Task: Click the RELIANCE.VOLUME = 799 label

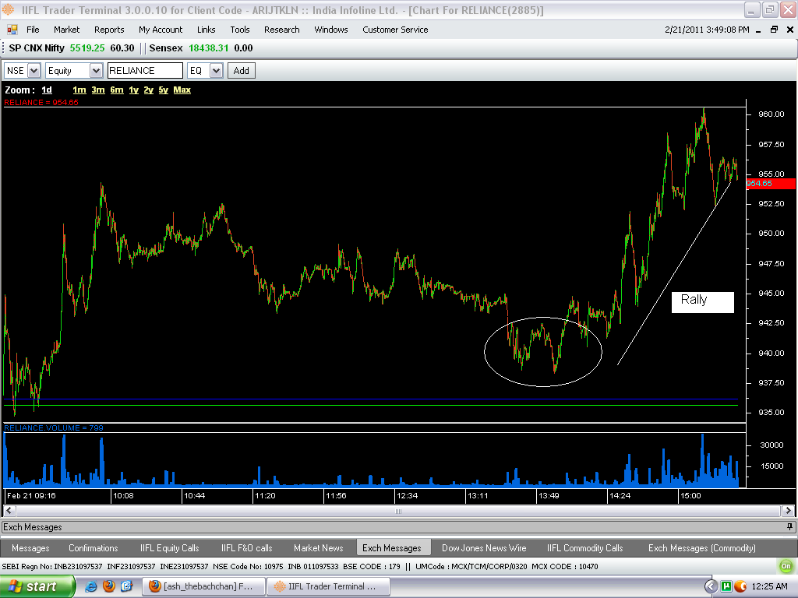Action: (54, 427)
